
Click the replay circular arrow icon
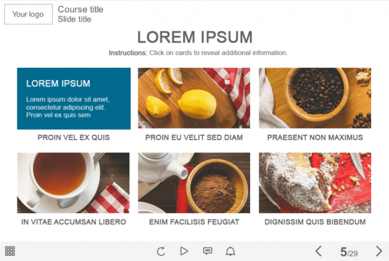(x=161, y=251)
